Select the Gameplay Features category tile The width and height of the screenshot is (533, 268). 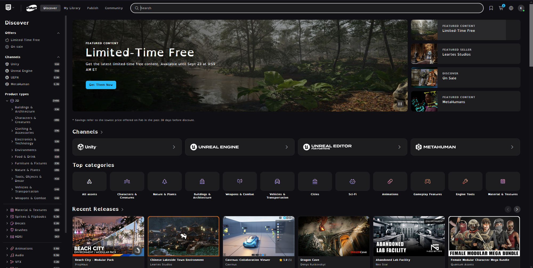click(428, 181)
